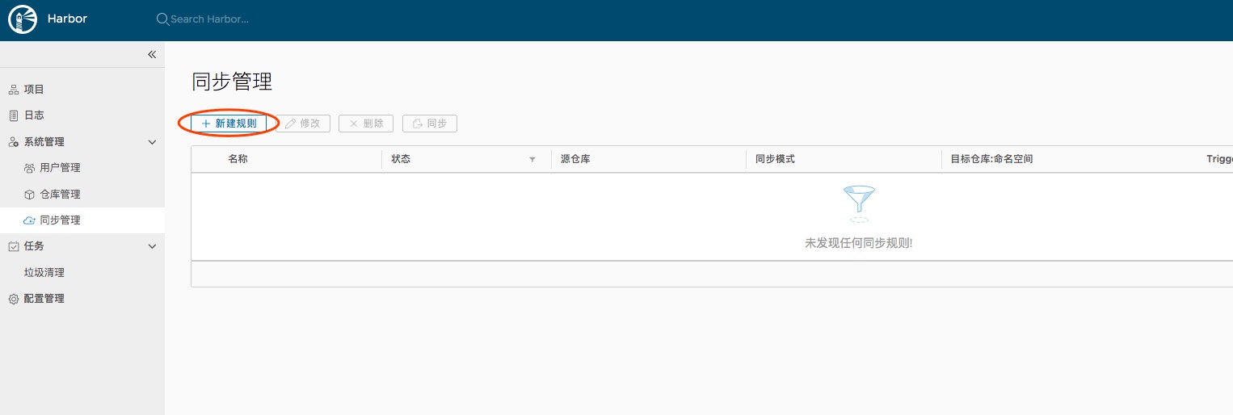Click the 仓库管理 cube icon

tap(29, 195)
